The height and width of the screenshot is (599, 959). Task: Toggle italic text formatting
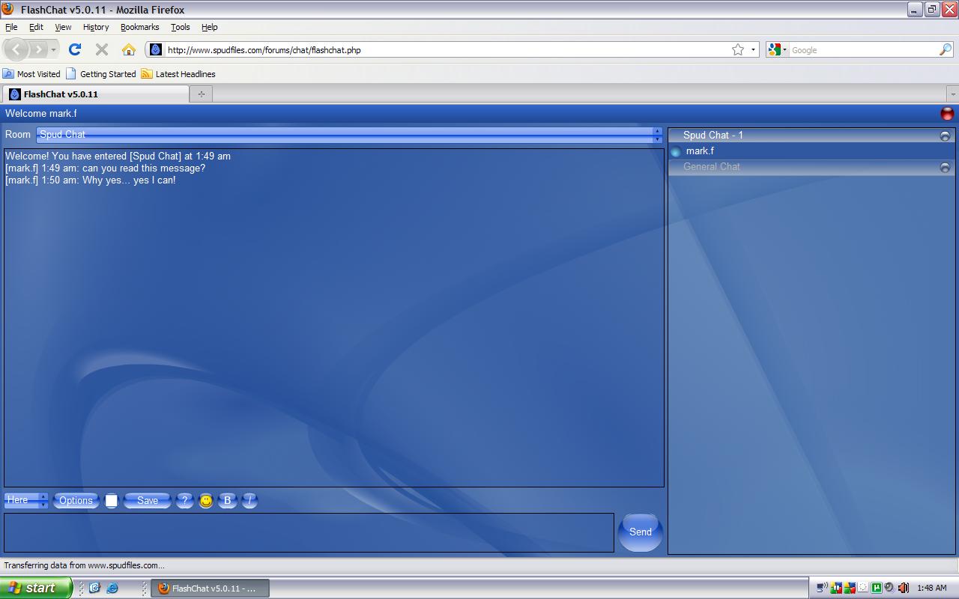249,501
